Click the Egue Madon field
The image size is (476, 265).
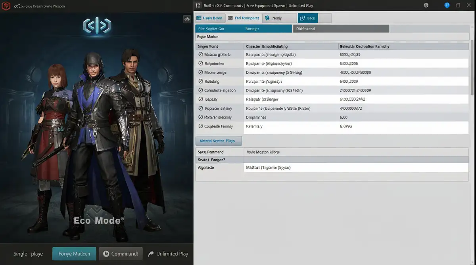332,37
